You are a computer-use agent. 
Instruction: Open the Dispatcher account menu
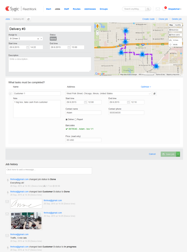(x=175, y=9)
